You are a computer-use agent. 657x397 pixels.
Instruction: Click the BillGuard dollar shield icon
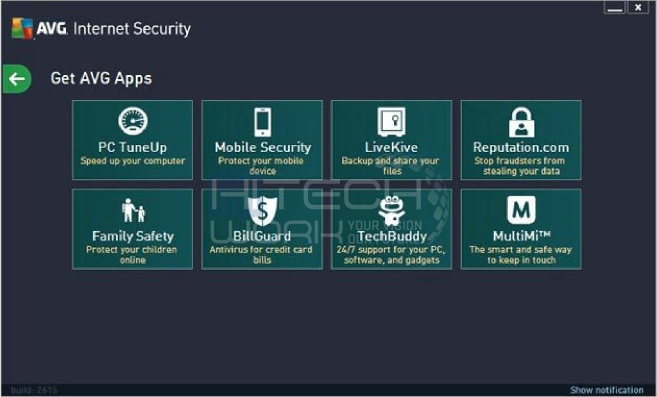tap(262, 210)
